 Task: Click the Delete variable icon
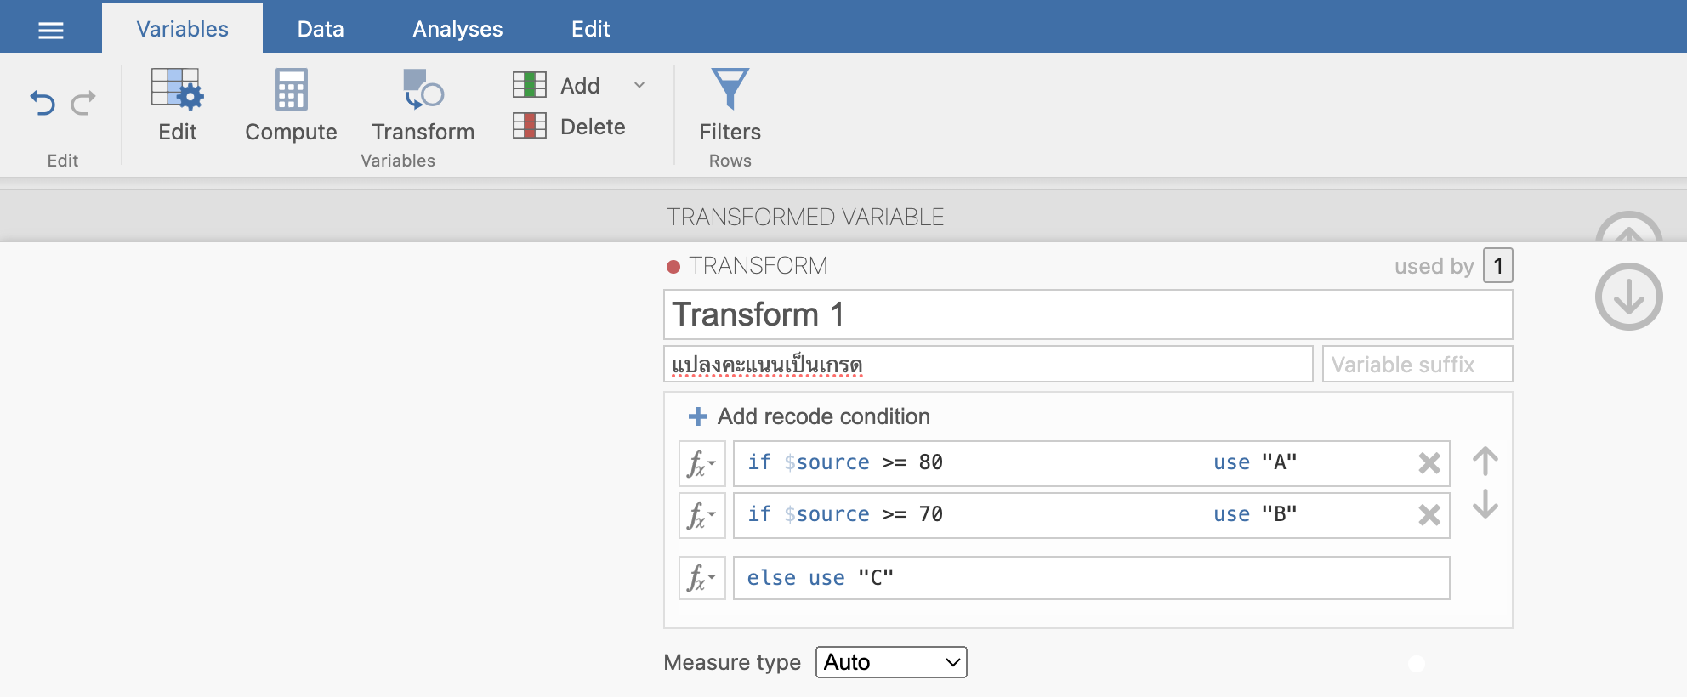[530, 126]
